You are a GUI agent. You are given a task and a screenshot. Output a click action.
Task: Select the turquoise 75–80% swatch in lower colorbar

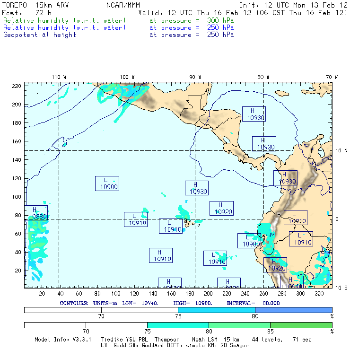point(178,325)
